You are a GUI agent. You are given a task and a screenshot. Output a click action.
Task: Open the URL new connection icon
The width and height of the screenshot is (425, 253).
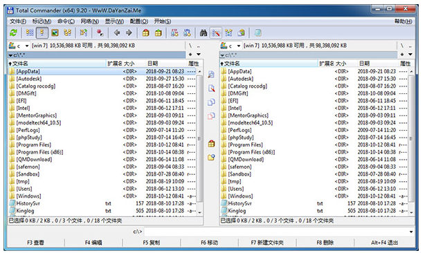pyautogui.click(x=188, y=33)
